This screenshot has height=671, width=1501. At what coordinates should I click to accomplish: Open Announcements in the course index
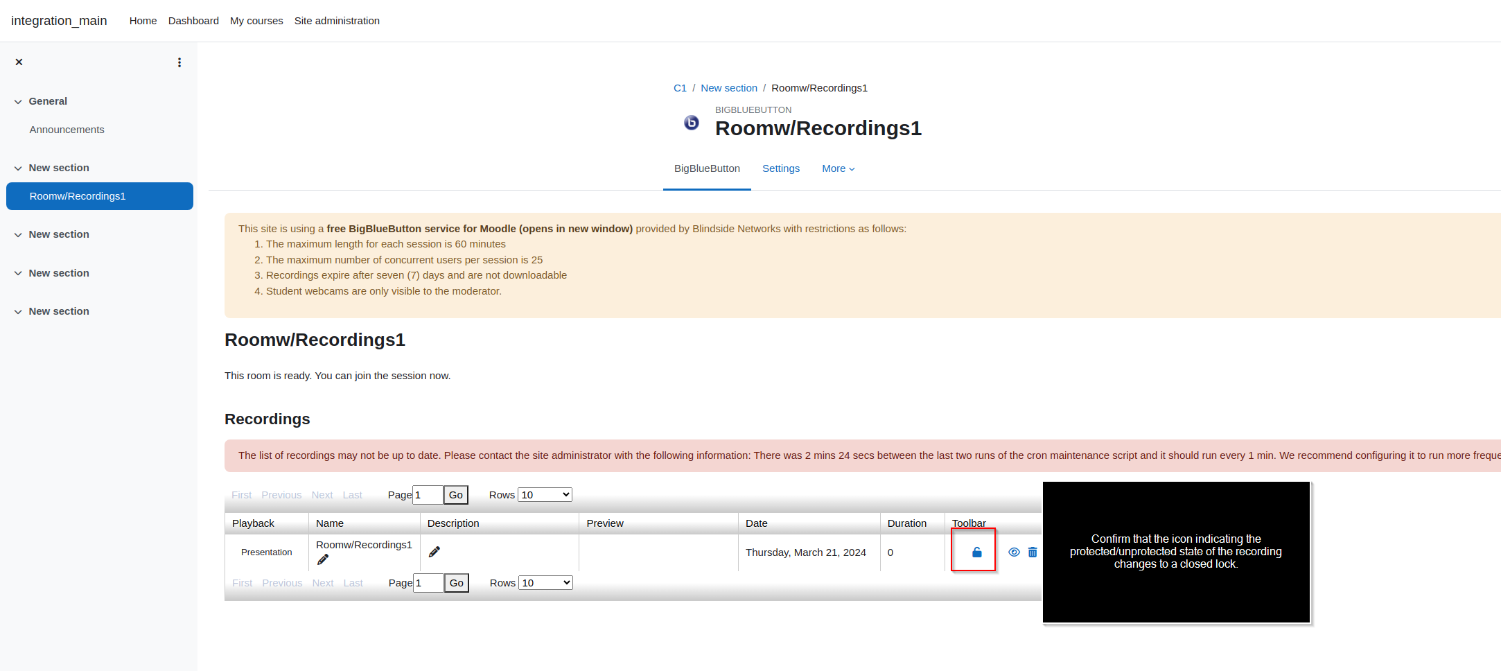[67, 130]
